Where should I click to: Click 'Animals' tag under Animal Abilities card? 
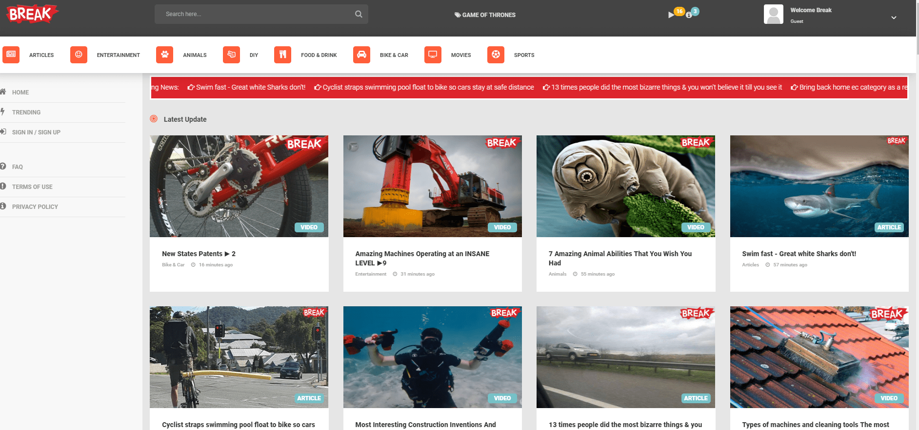click(558, 274)
